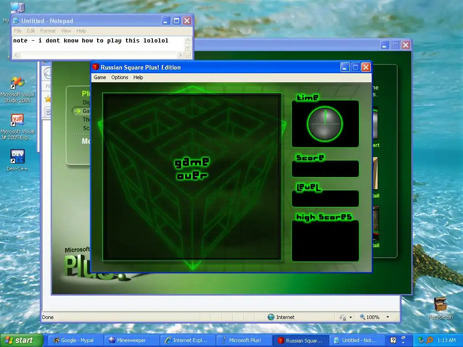463x347 pixels.
Task: Click the help question mark icon on taskbar
Action: tap(393, 340)
